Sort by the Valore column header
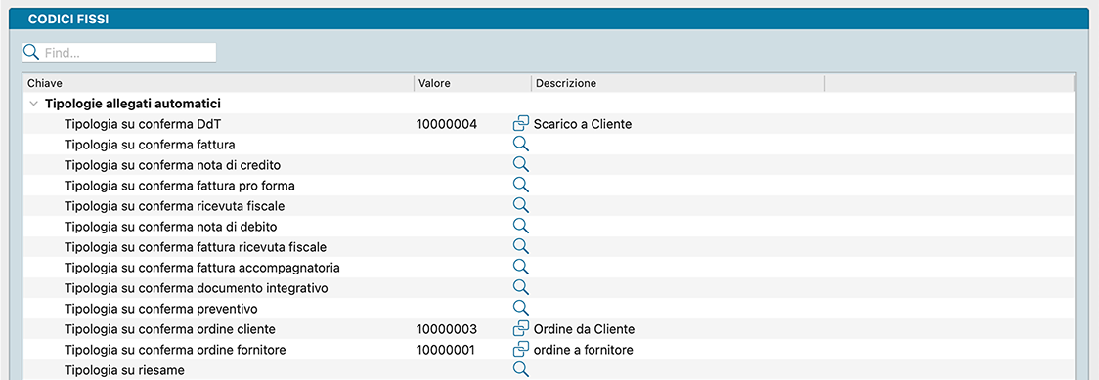Viewport: 1099px width, 380px height. tap(472, 83)
